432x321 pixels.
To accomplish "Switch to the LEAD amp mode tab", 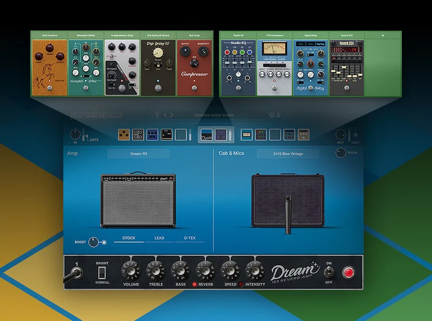I will [159, 238].
